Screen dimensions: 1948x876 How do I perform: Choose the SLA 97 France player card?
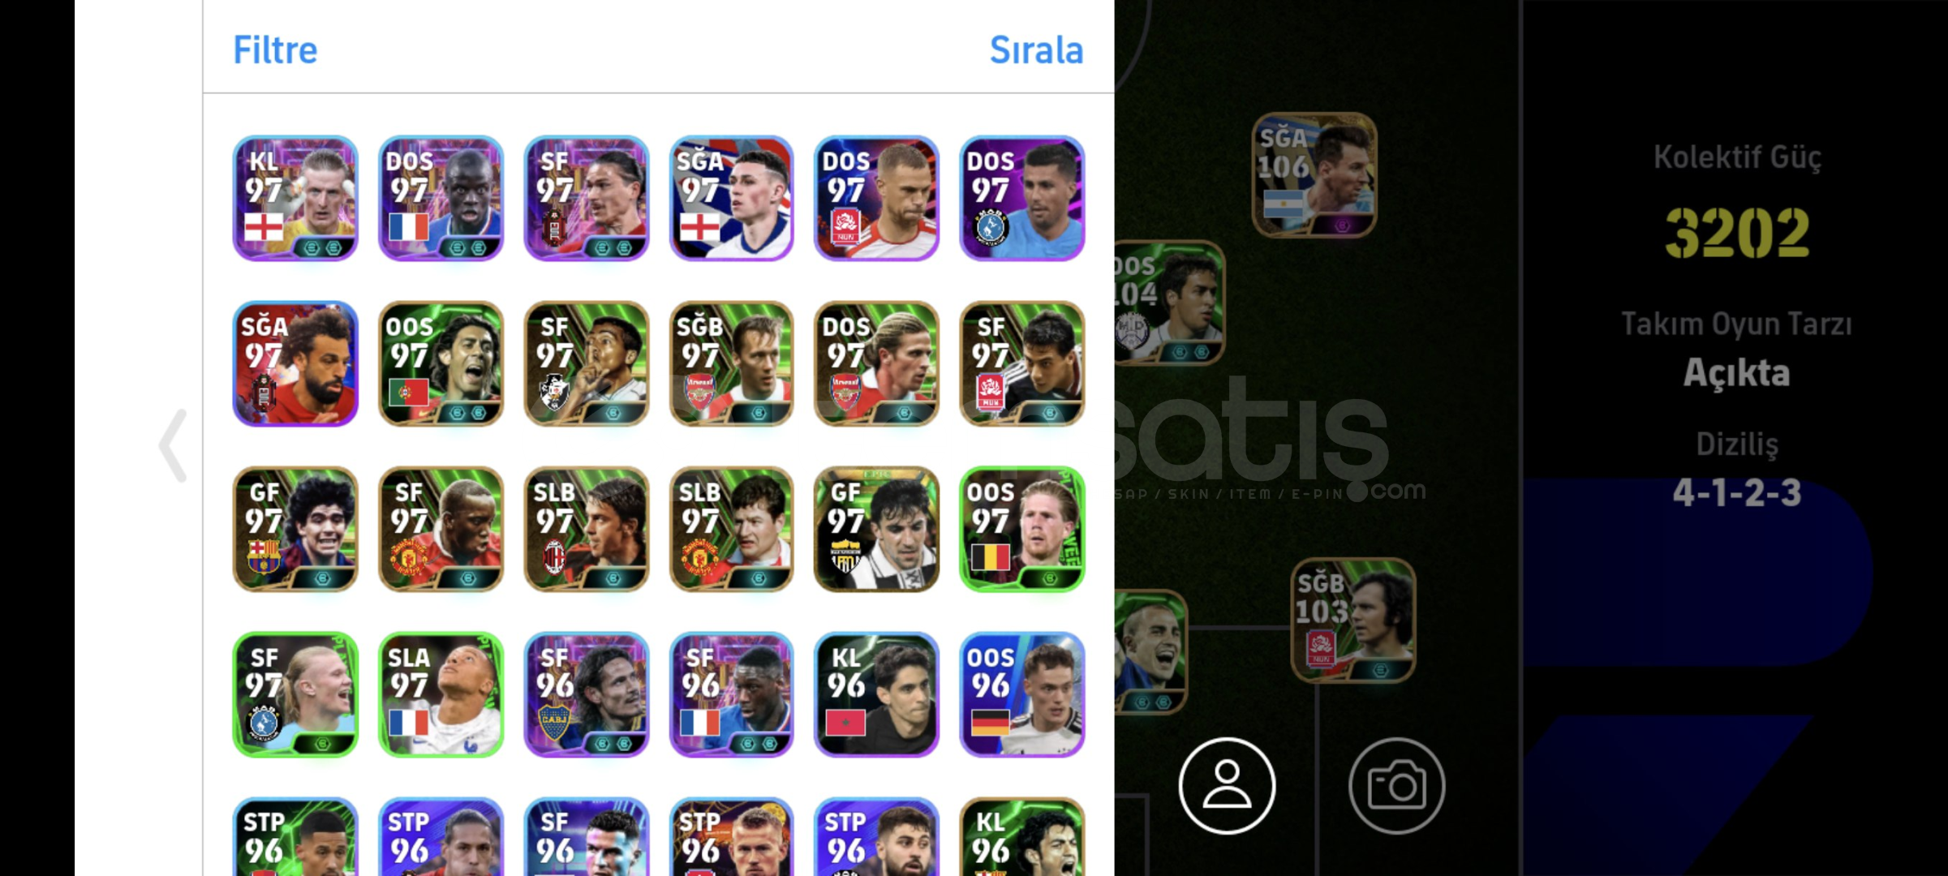tap(441, 694)
